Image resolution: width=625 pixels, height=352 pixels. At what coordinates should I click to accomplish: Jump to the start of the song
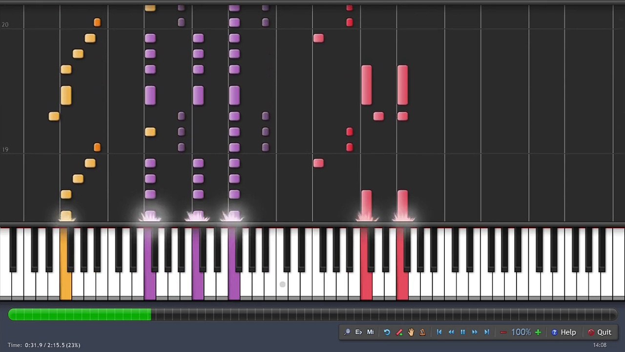[439, 332]
